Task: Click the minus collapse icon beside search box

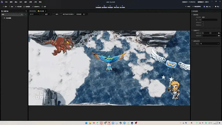Action: click(26, 15)
